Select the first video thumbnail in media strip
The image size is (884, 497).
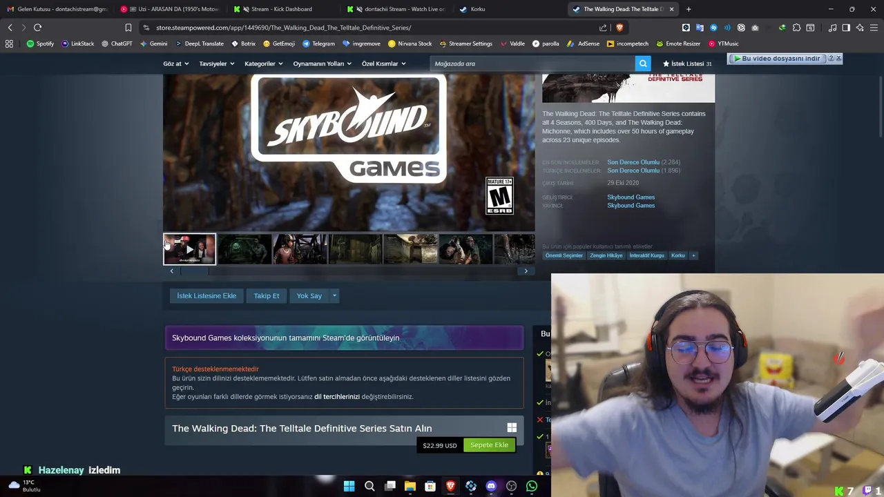[x=189, y=249]
